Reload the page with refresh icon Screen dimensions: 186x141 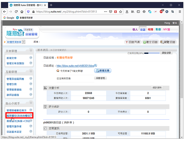click(16, 12)
